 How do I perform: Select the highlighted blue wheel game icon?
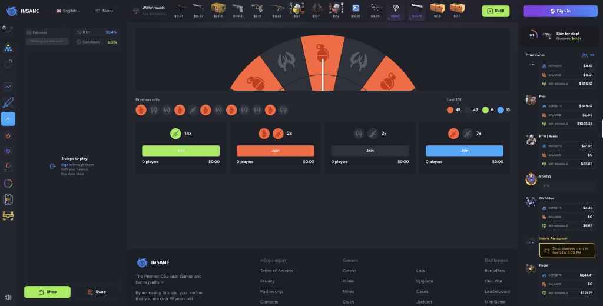click(8, 119)
